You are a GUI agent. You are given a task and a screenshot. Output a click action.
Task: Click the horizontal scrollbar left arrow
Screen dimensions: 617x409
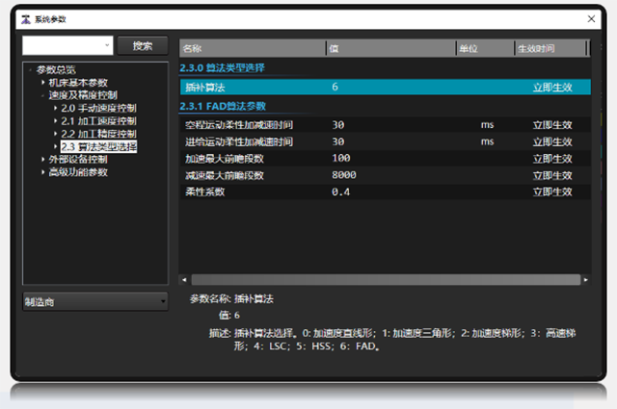tap(184, 279)
